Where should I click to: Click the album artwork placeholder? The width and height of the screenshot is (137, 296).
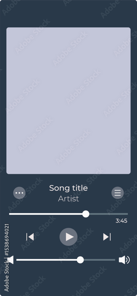coord(68,101)
